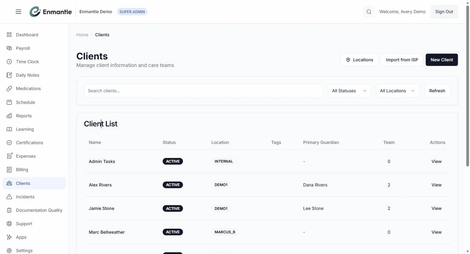Image resolution: width=470 pixels, height=254 pixels.
Task: Click the Dashboard sidebar icon
Action: (x=9, y=35)
